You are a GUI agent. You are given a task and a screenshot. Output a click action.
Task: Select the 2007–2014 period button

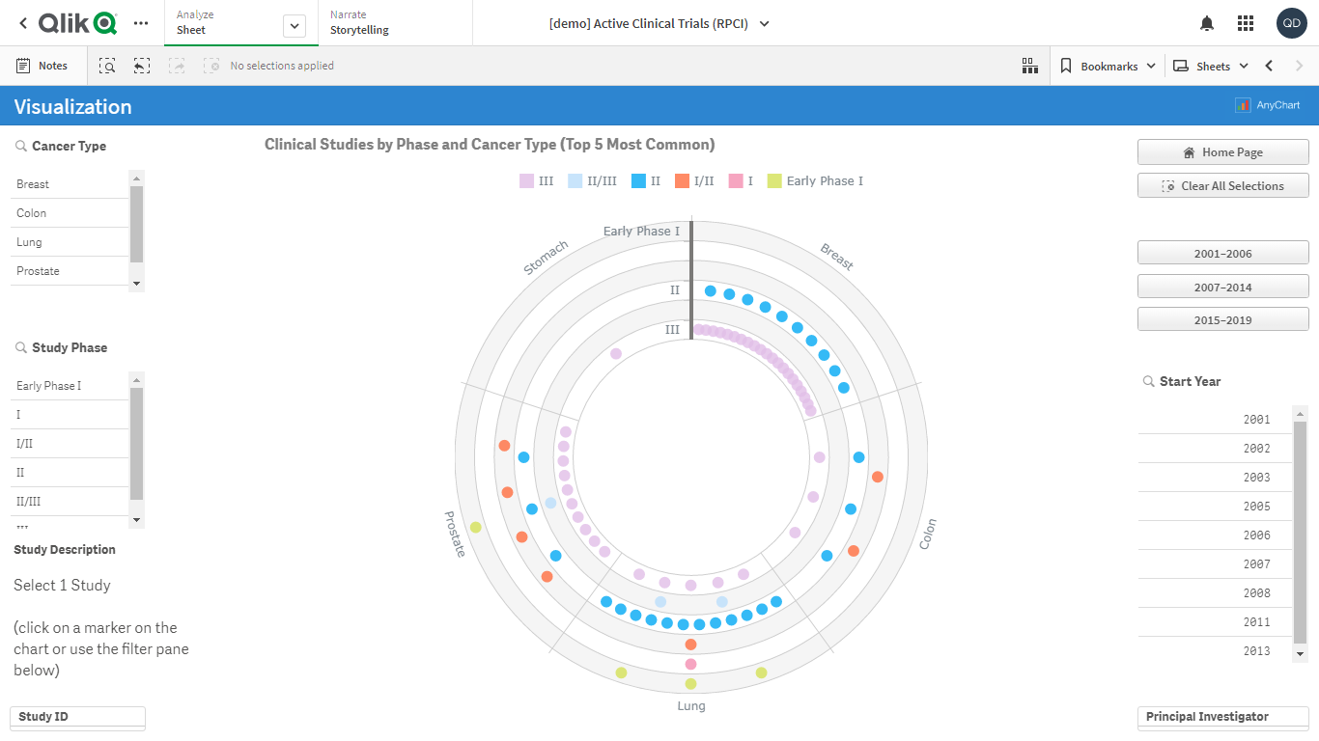click(1222, 286)
